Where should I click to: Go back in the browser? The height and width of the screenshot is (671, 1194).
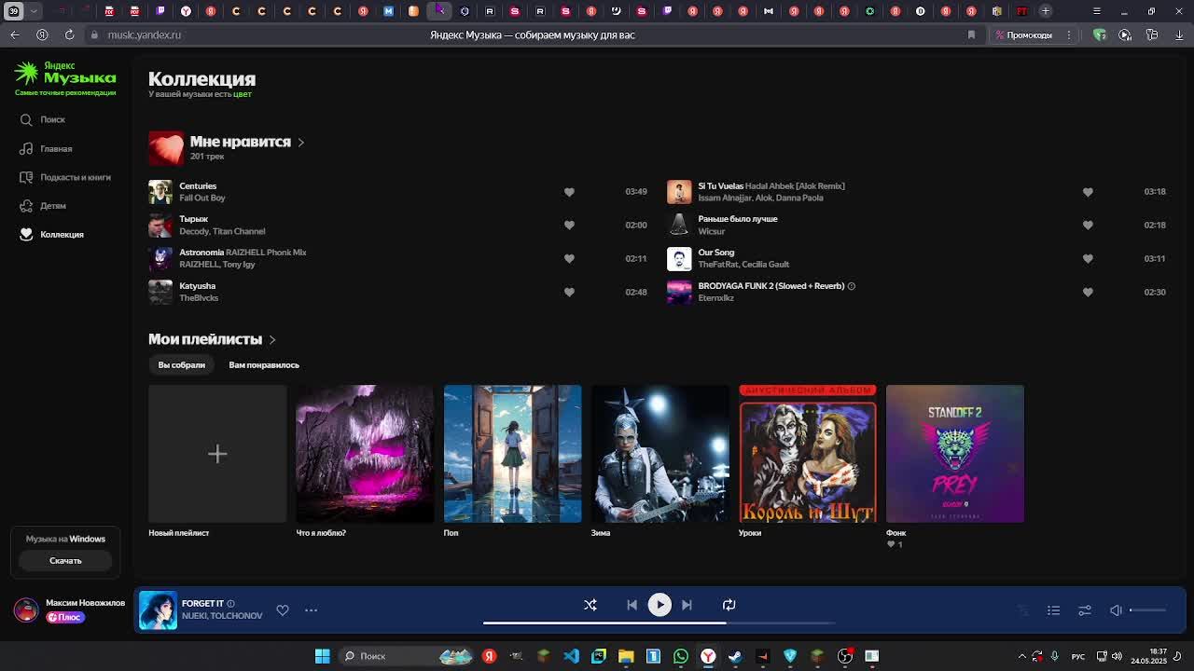[15, 34]
